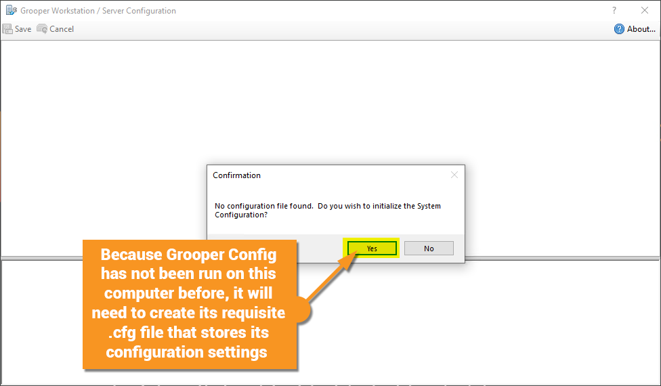This screenshot has width=661, height=386.
Task: Click Yes to initialize System Configuration
Action: coord(372,249)
